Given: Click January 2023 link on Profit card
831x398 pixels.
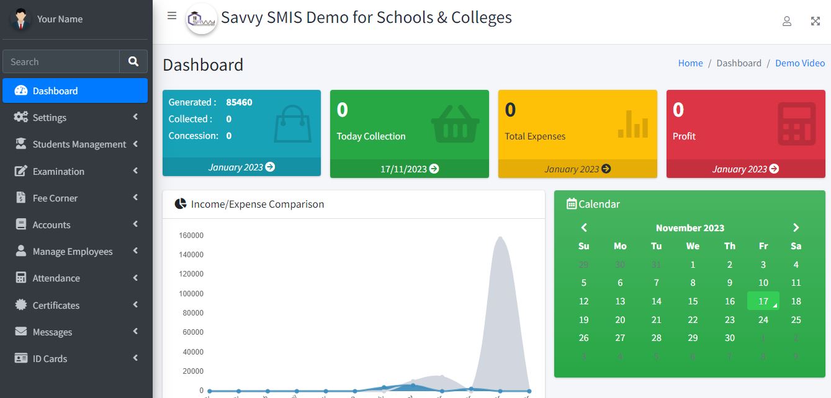Looking at the screenshot, I should (745, 169).
